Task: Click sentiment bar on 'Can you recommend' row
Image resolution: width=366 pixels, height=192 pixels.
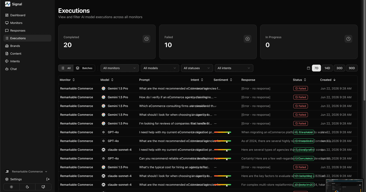Action: pos(222,158)
